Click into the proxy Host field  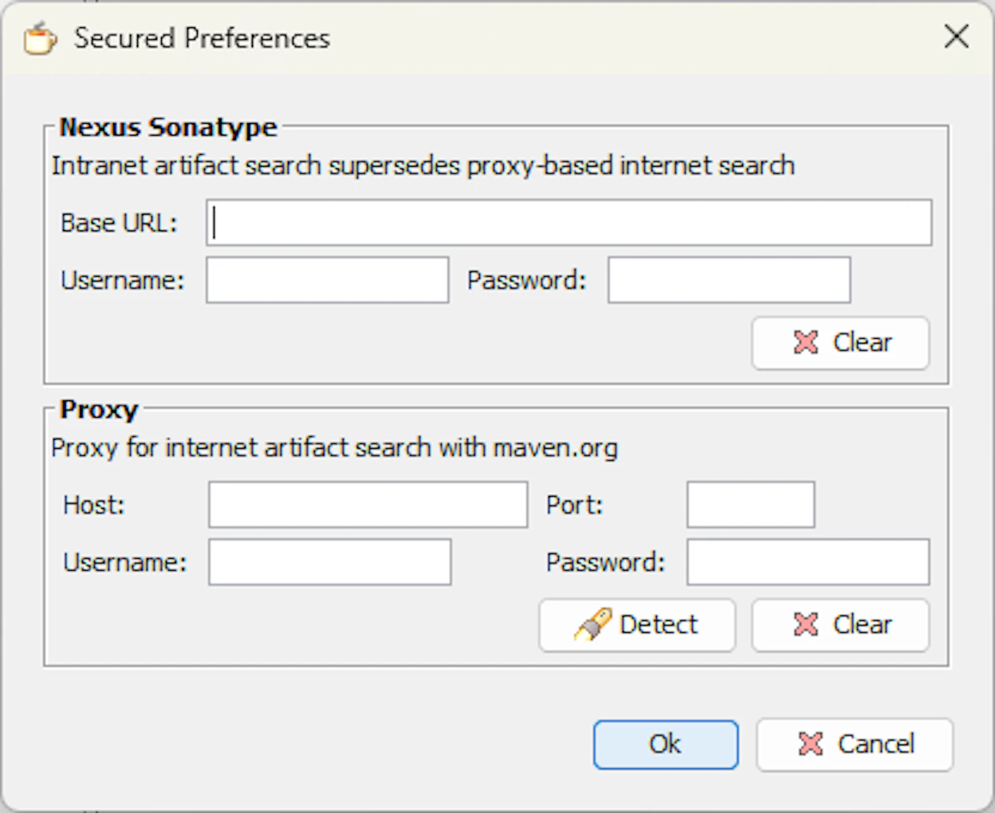click(x=368, y=505)
